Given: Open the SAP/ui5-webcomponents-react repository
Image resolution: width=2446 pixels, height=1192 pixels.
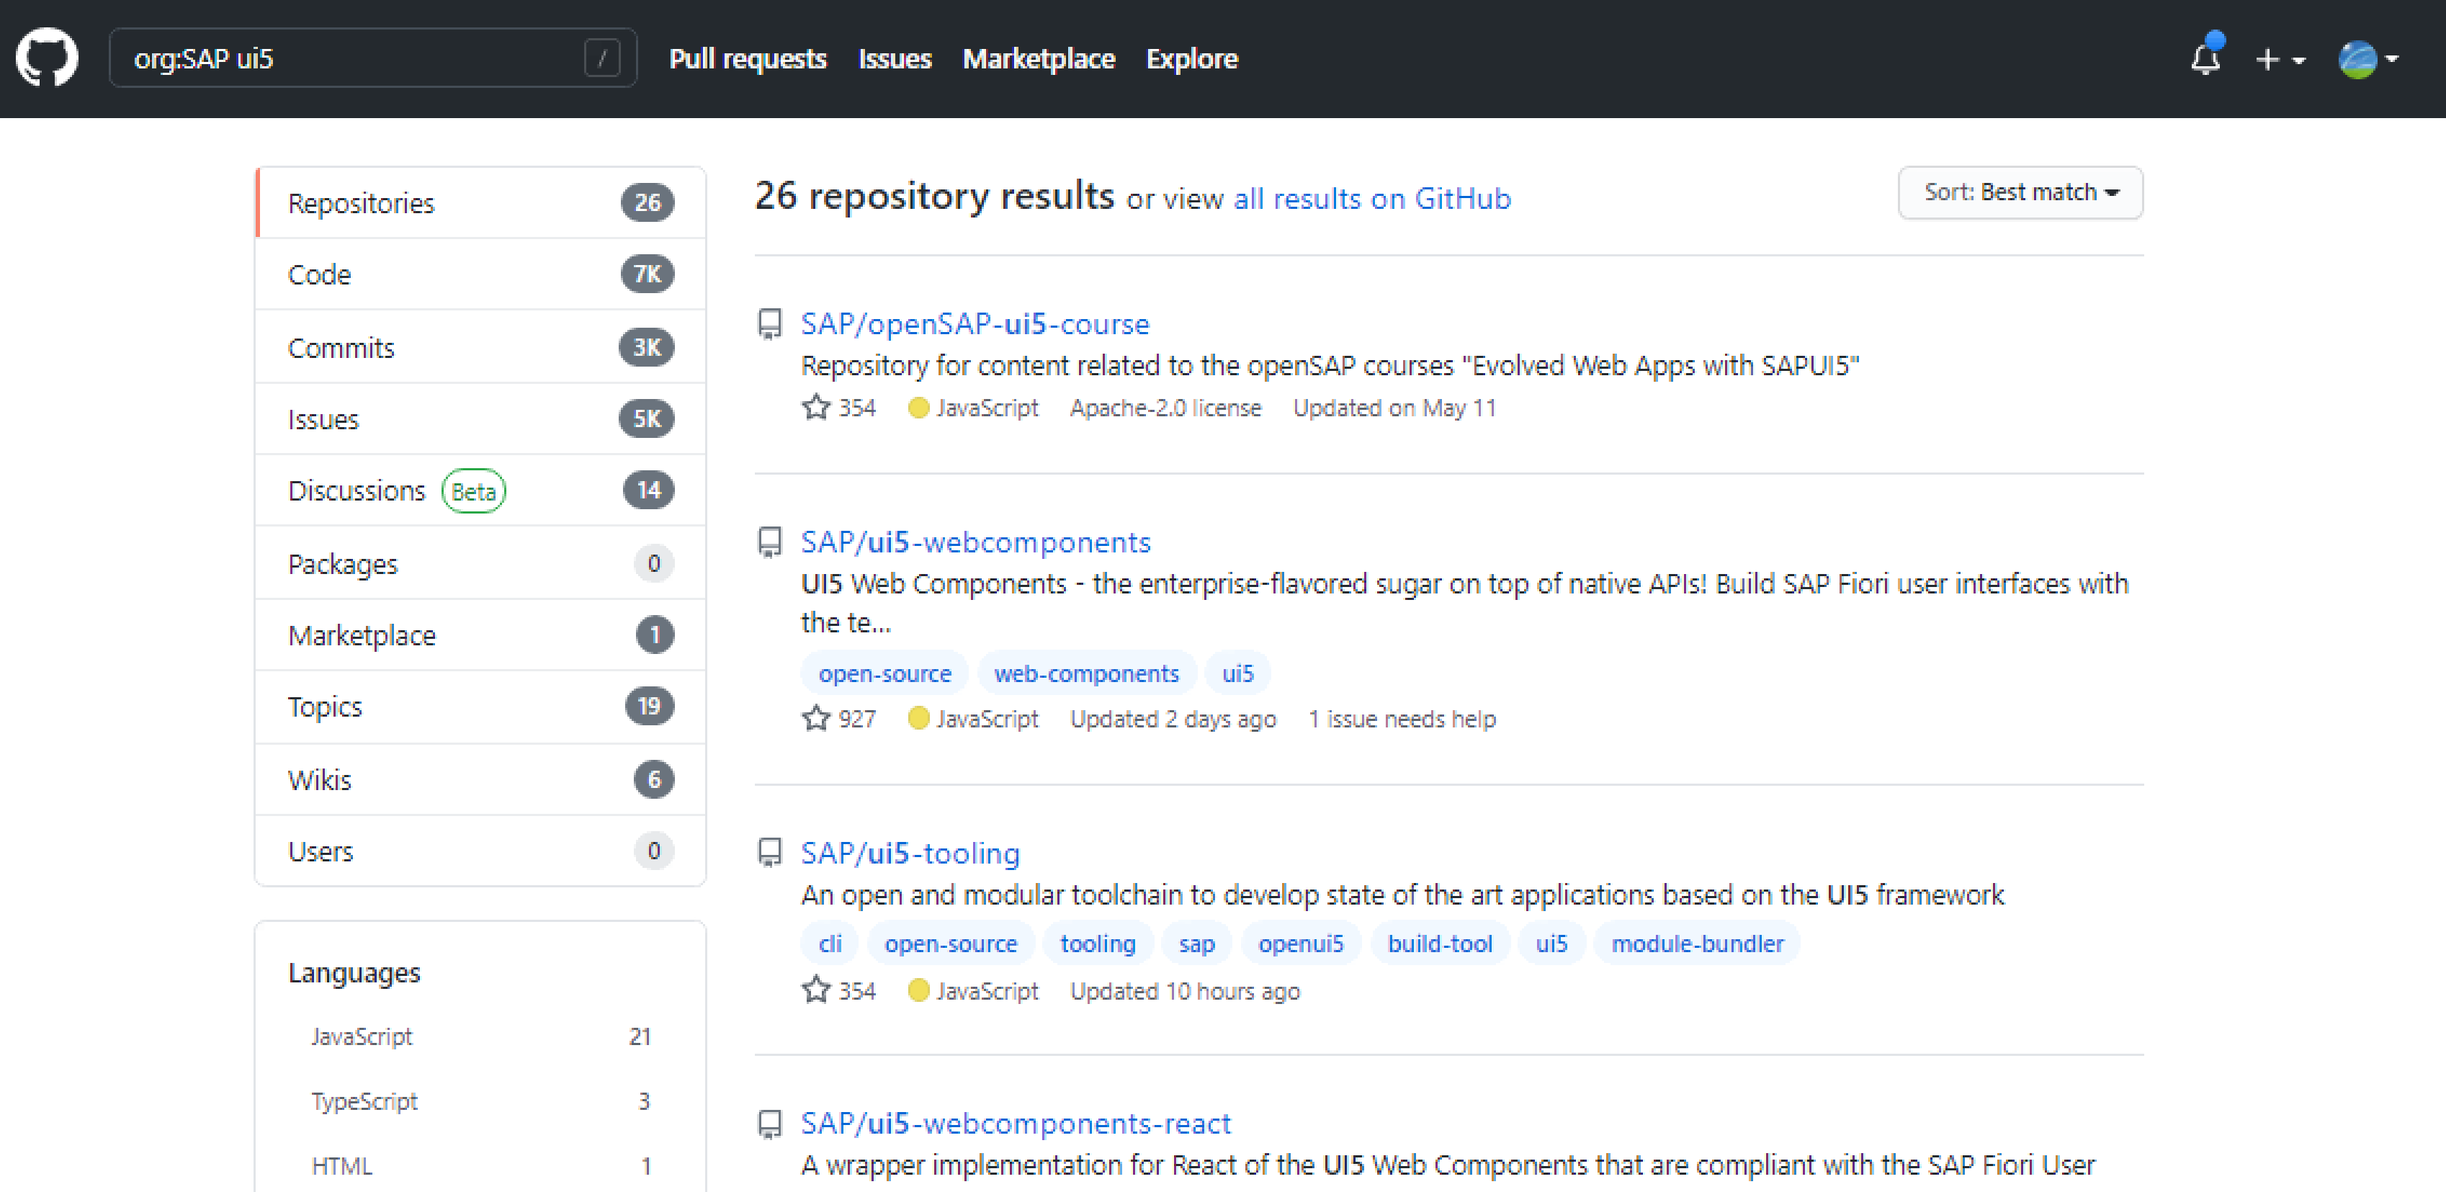Looking at the screenshot, I should (x=1015, y=1124).
